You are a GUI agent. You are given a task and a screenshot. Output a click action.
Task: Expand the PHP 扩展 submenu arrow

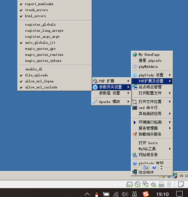[x=128, y=81]
